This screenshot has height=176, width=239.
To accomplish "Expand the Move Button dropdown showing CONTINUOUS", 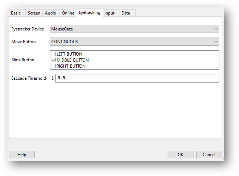I will [x=135, y=41].
